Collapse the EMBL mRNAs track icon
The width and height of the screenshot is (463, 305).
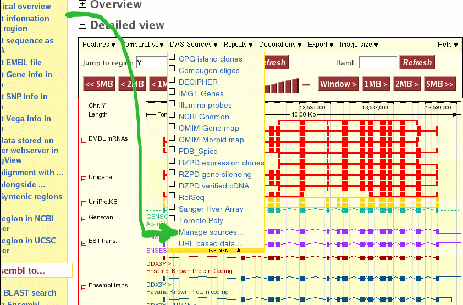[x=84, y=140]
